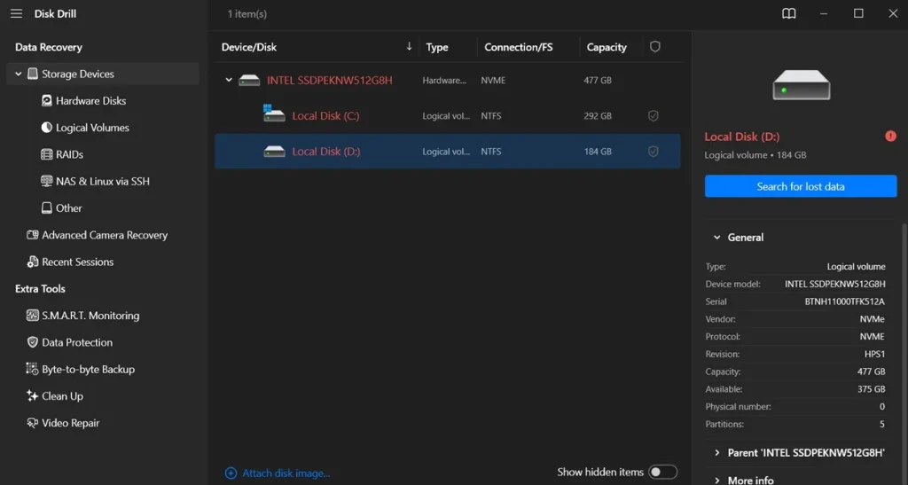Click the Advanced Camera Recovery icon

click(33, 235)
